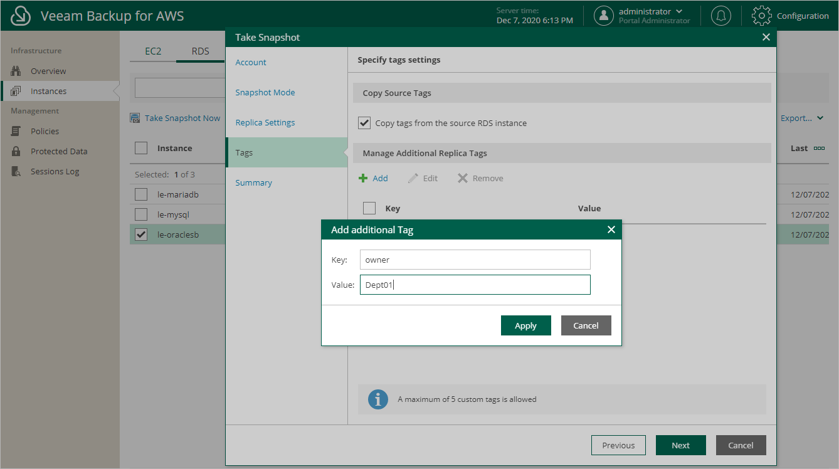Open the notifications bell icon
839x469 pixels.
tap(721, 16)
